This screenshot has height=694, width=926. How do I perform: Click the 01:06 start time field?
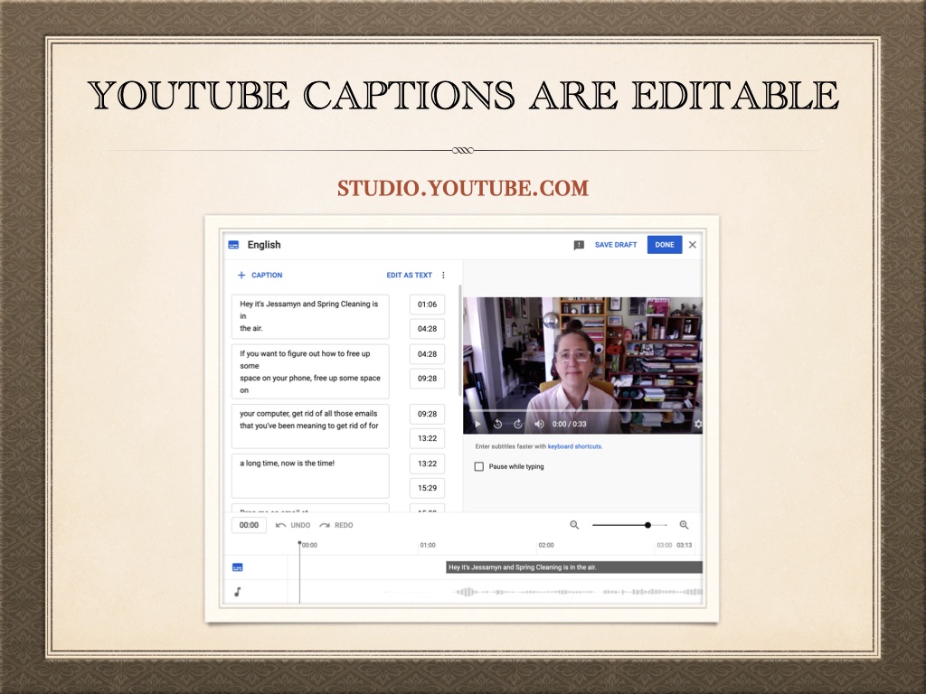tap(427, 305)
